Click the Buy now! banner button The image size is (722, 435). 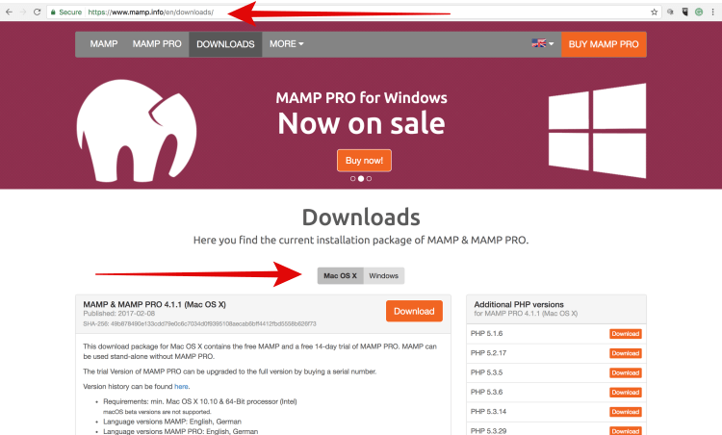(x=364, y=160)
